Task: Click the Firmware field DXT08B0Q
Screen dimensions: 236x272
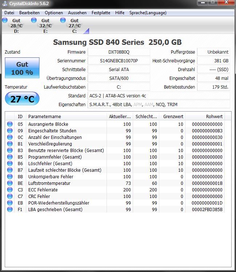Action: pos(119,52)
